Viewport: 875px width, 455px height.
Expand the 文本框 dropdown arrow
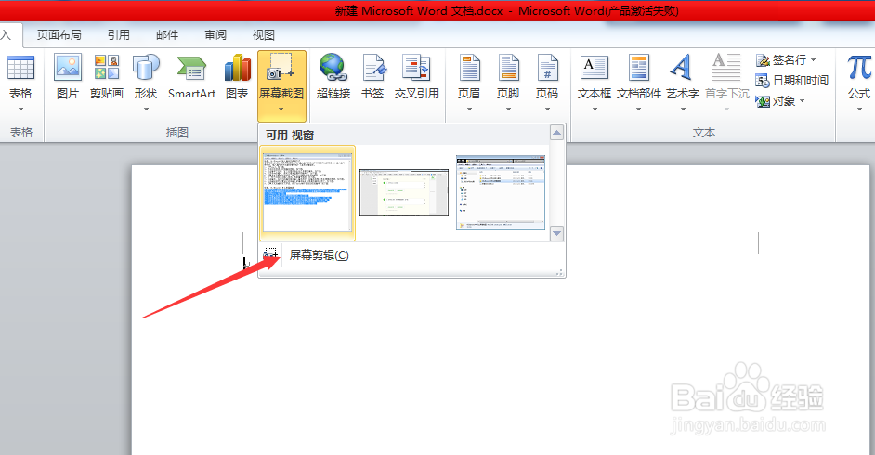594,110
